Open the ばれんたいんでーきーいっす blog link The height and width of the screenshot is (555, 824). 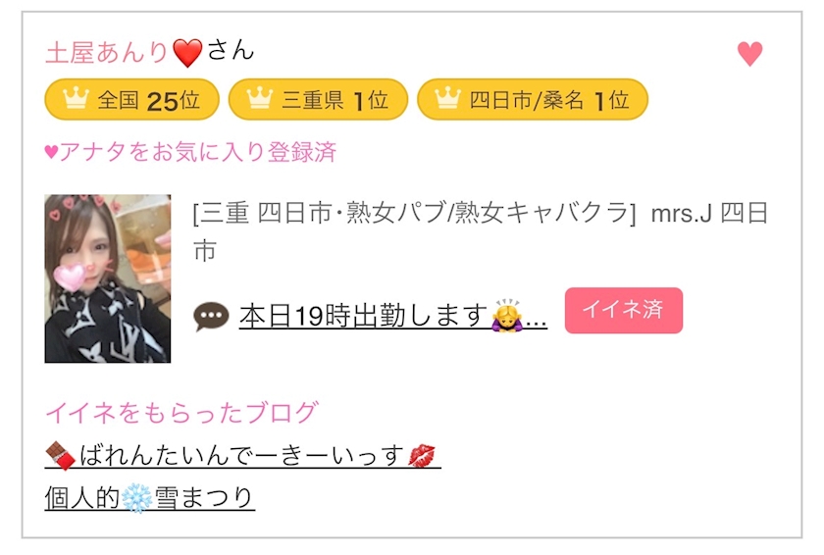coord(242,455)
